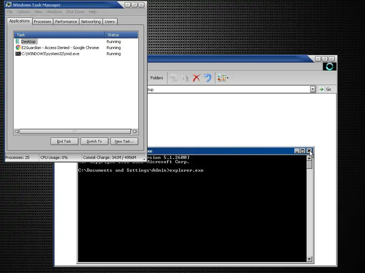The height and width of the screenshot is (273, 365).
Task: Maximize the Windows Task Manager window
Action: tap(134, 5)
